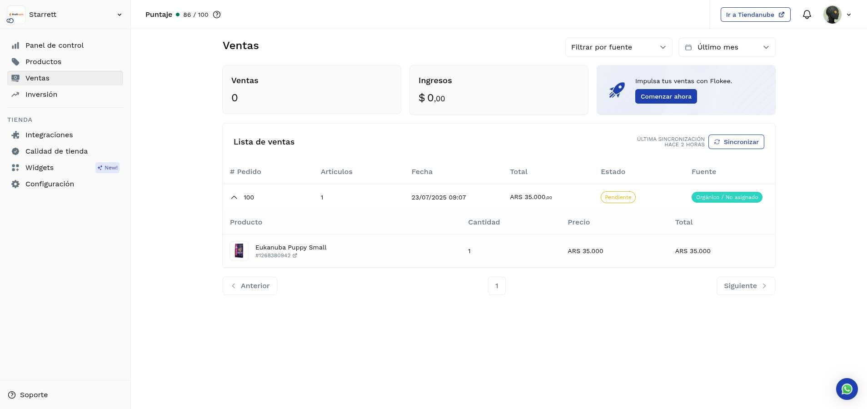Open the Último mes date range dropdown
The height and width of the screenshot is (409, 867).
[x=727, y=47]
